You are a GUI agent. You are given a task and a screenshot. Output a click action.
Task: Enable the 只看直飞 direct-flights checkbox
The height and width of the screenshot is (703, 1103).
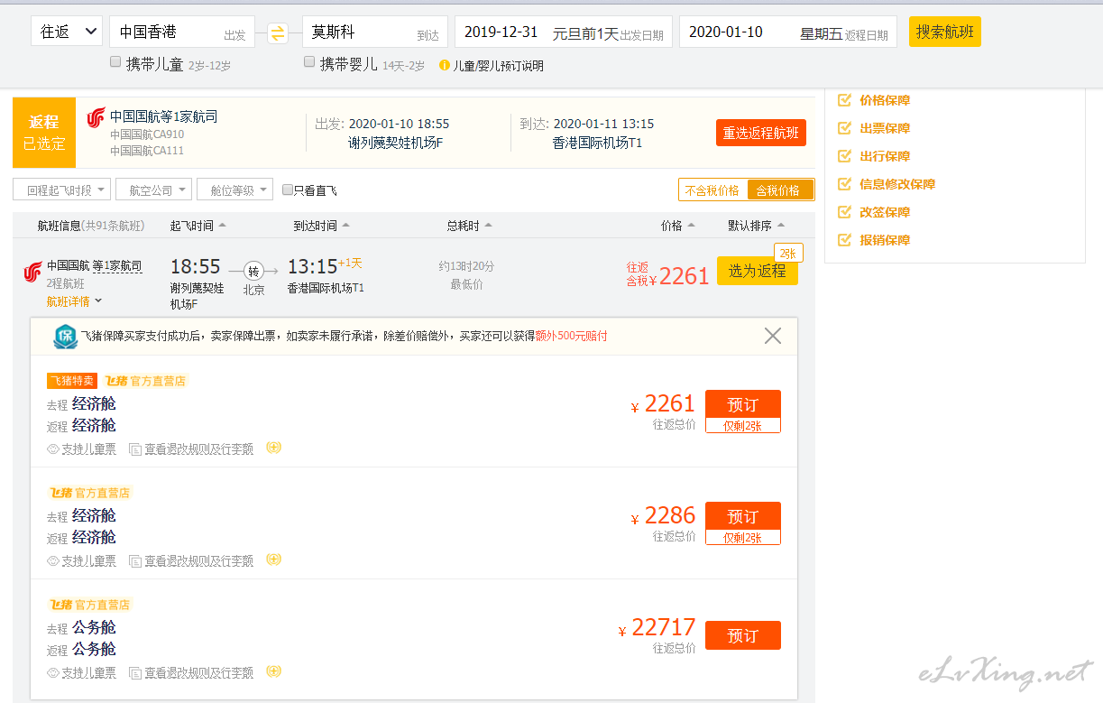tap(288, 190)
